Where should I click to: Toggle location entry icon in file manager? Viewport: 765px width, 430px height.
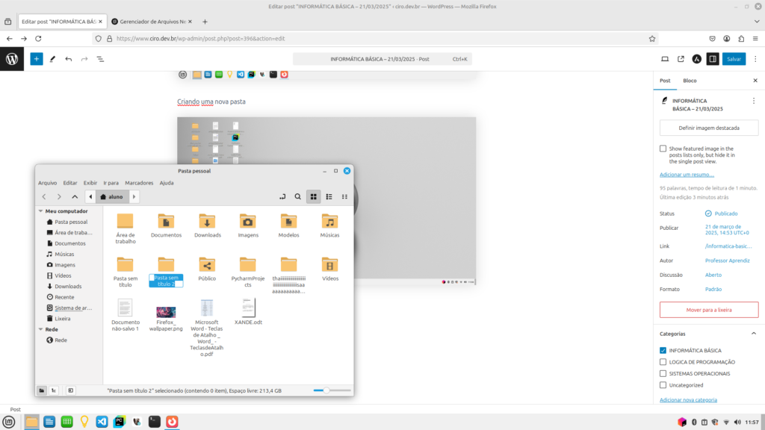282,196
